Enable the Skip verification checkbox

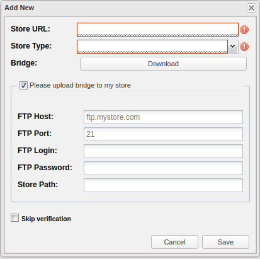14,218
